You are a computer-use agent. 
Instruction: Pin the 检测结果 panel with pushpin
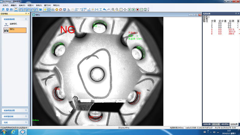[x=235, y=13]
